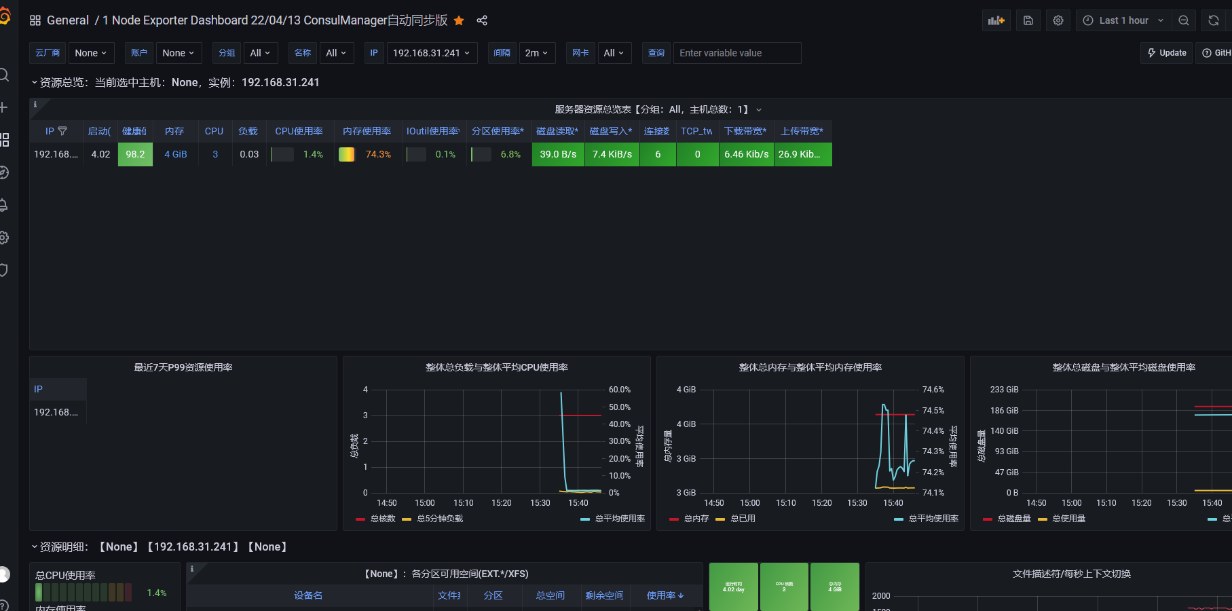Viewport: 1232px width, 611px height.
Task: Collapse the 资源明细 row
Action: (35, 547)
